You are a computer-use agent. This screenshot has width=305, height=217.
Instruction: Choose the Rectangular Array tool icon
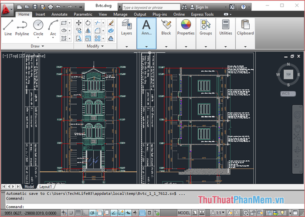(97, 38)
